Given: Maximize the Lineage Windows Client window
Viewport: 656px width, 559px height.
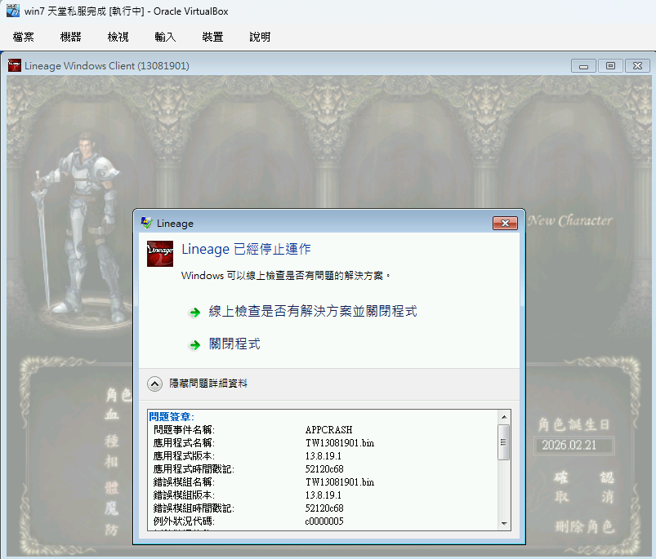Looking at the screenshot, I should coord(610,65).
